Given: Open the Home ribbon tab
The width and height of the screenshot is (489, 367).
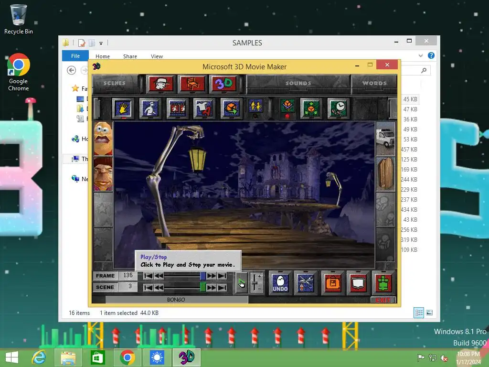Looking at the screenshot, I should [103, 56].
